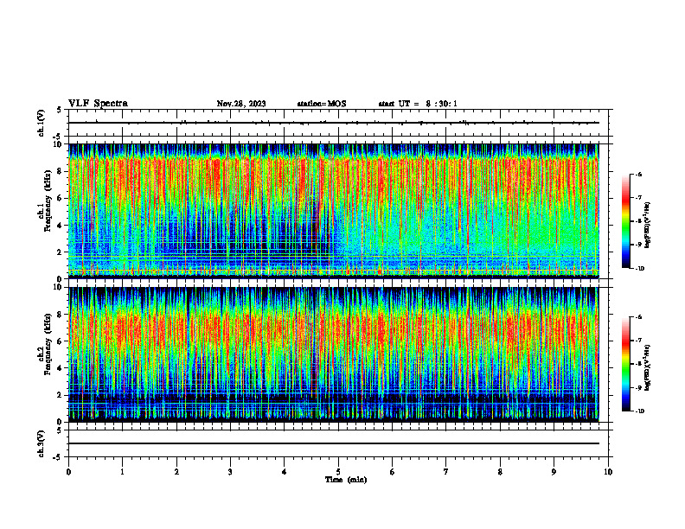Click the lower color bar log(PSD) label

(648, 368)
